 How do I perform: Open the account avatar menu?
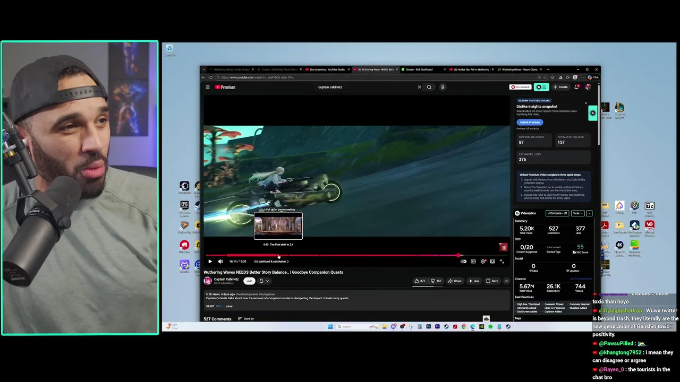588,87
